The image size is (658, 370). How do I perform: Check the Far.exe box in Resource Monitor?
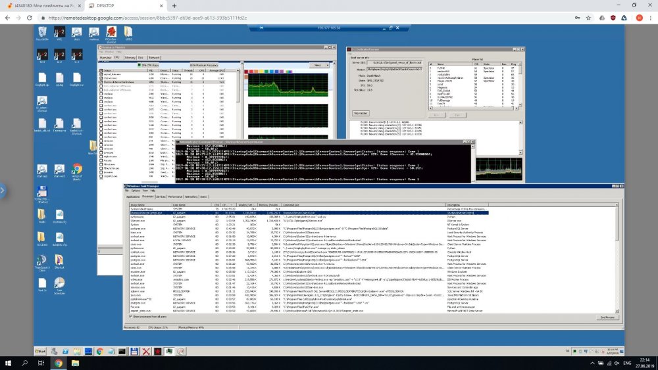point(101,160)
